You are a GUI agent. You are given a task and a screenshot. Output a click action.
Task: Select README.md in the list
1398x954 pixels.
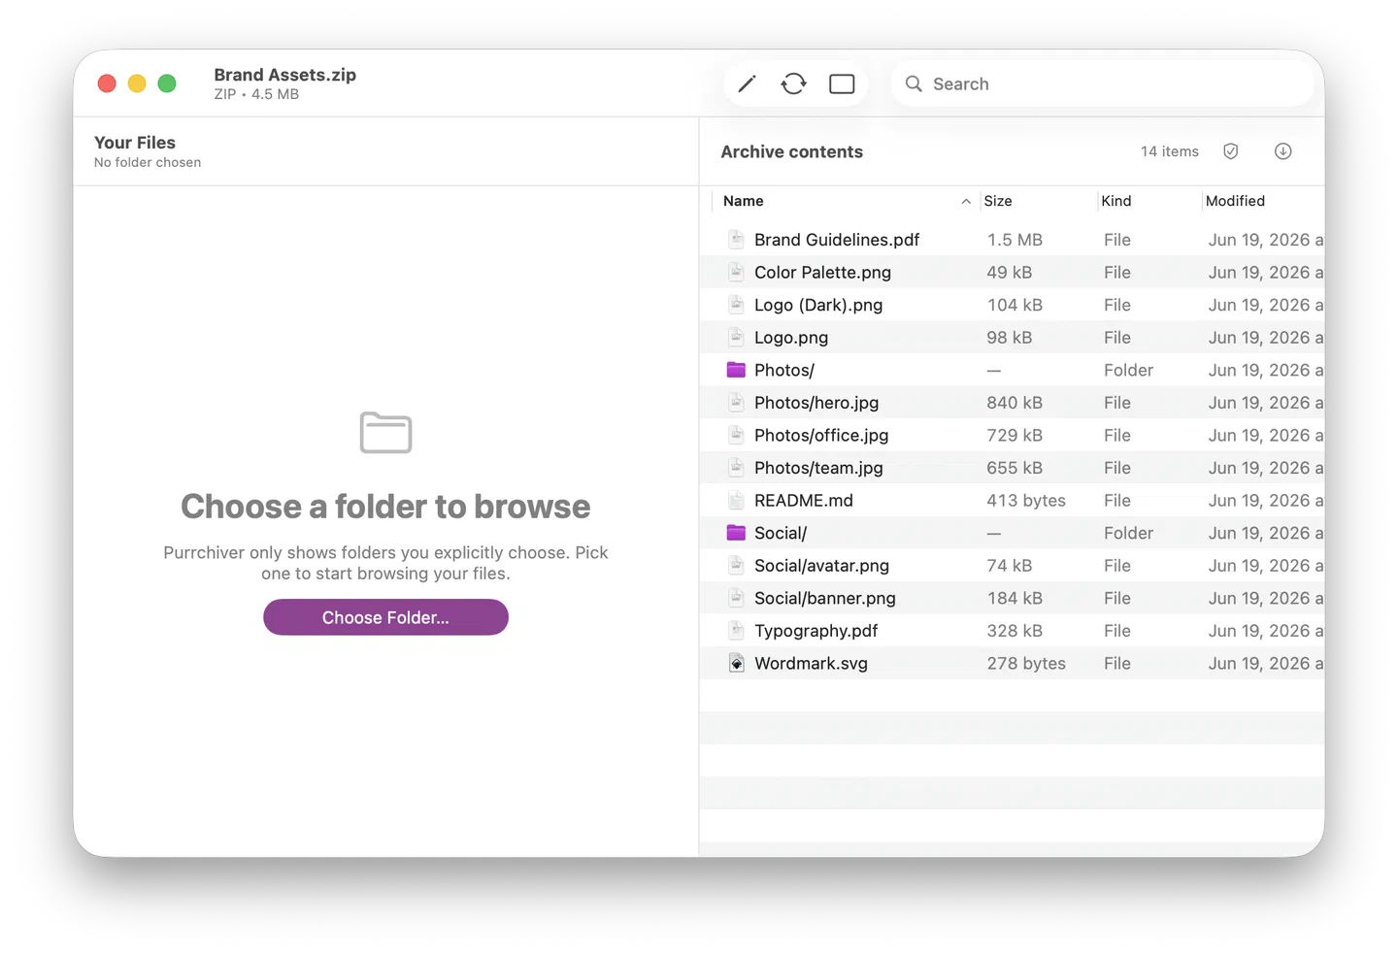click(x=804, y=501)
